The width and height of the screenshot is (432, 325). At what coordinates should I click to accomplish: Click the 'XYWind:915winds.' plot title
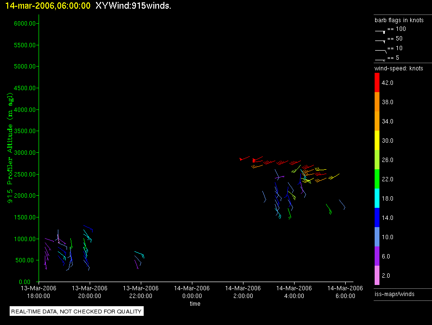pos(134,6)
